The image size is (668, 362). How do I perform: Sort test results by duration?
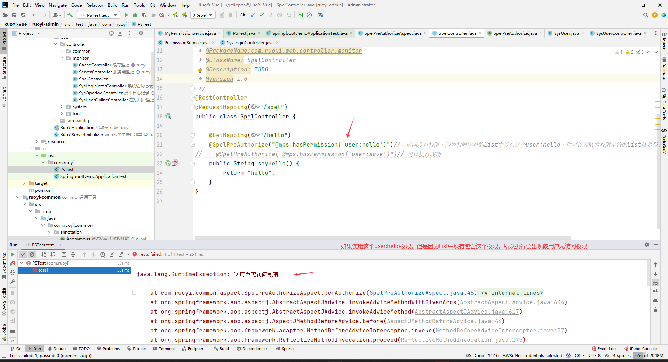(x=53, y=254)
